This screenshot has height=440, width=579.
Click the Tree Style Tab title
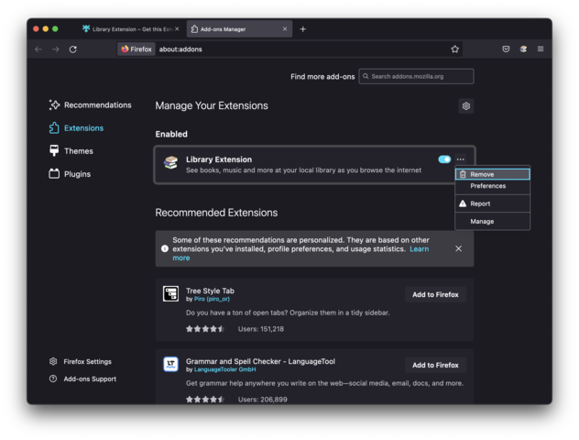[210, 291]
